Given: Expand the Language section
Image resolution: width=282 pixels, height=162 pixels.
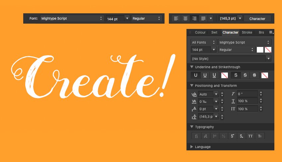Looking at the screenshot, I should click(x=192, y=147).
